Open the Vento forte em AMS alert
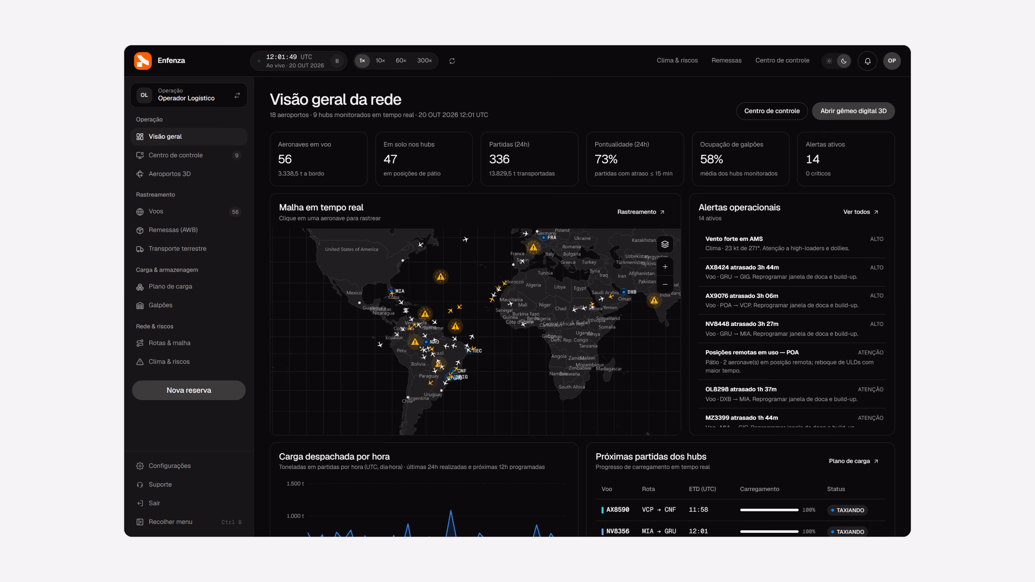This screenshot has width=1035, height=582. point(792,244)
